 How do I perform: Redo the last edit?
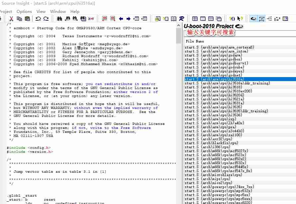tap(46, 19)
